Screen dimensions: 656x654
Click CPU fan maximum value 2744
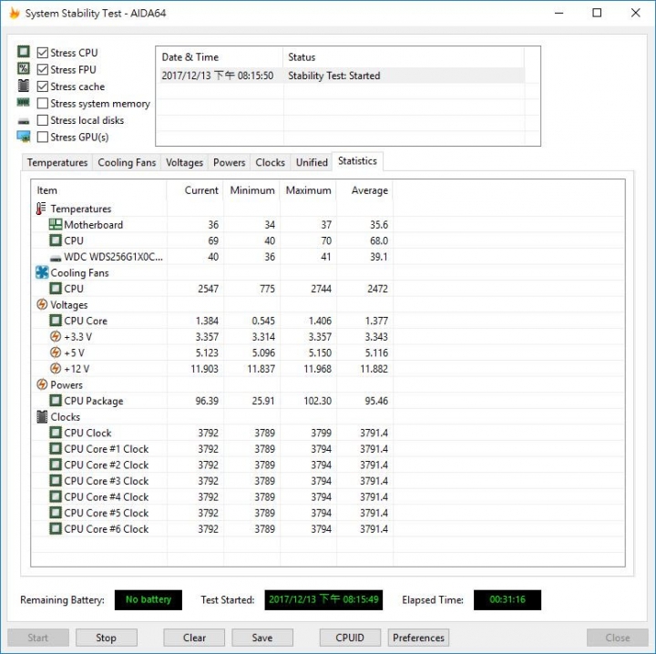(321, 289)
